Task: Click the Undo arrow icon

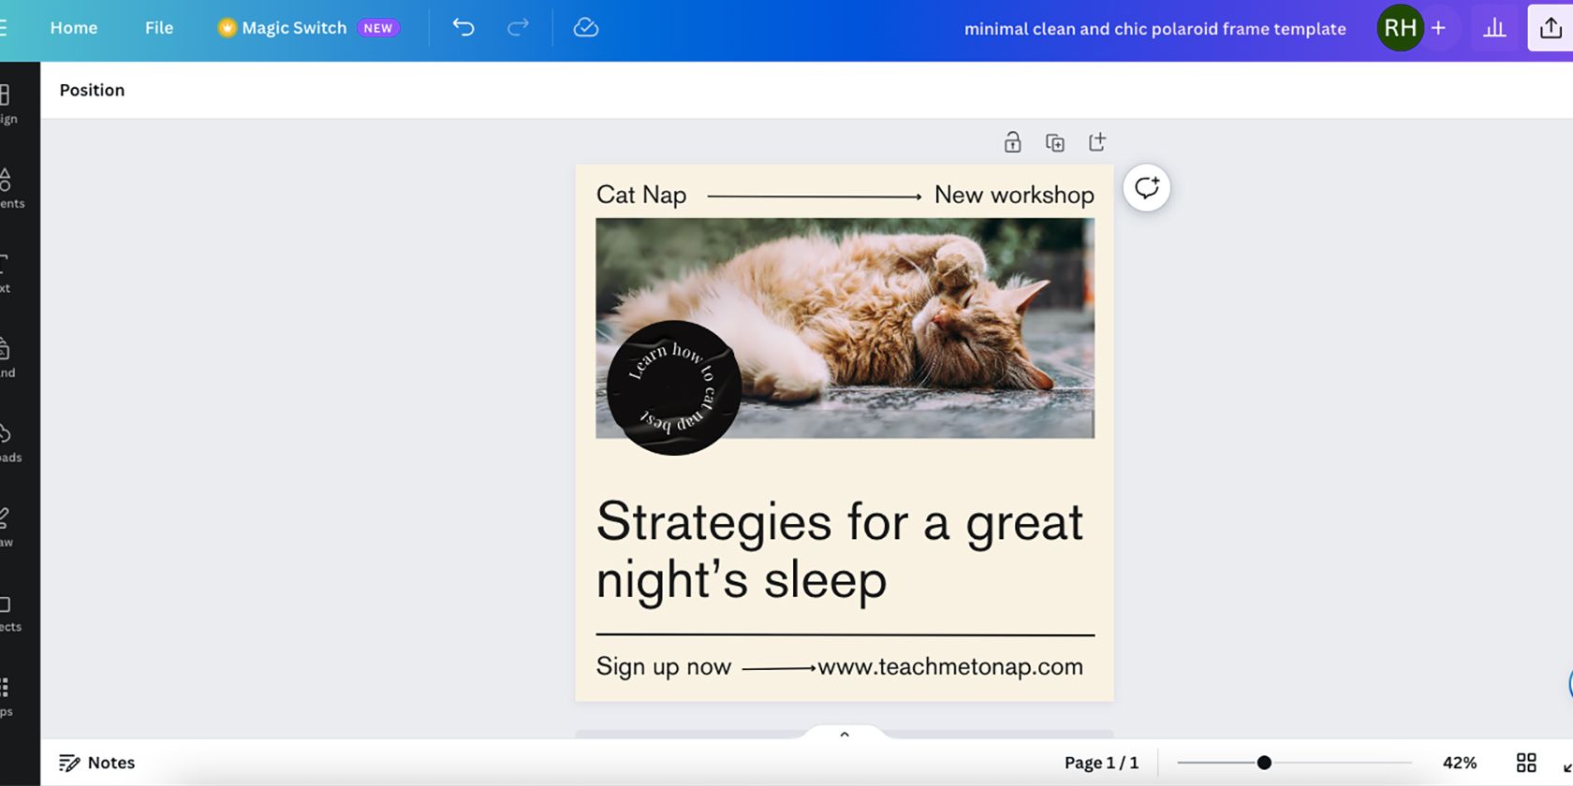Action: [x=463, y=28]
